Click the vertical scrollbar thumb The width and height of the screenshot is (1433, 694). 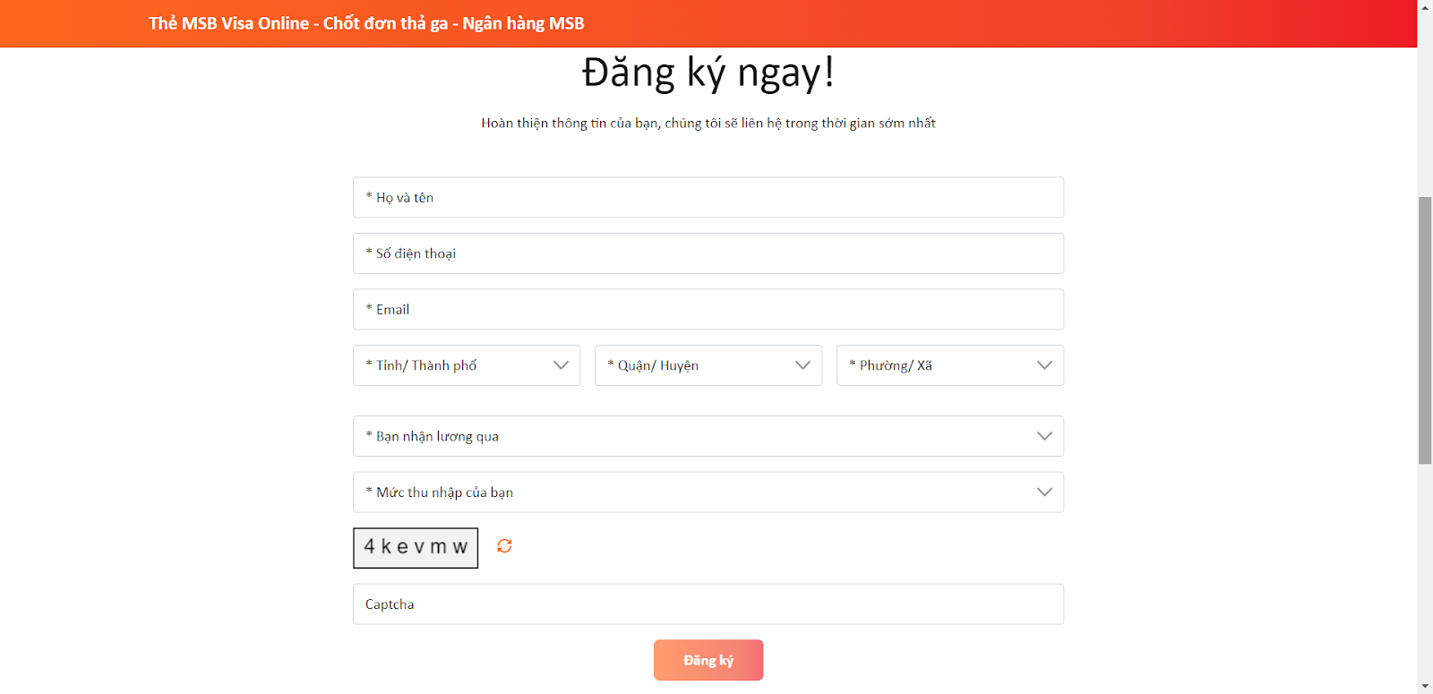[1425, 330]
